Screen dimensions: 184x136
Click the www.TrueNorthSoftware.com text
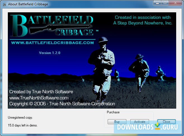point(39,98)
